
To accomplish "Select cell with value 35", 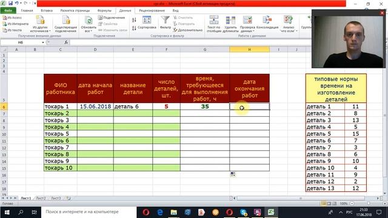I will [x=205, y=107].
